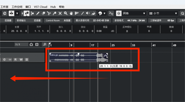This screenshot has width=185, height=102.
Task: Open the VST Cloud menu
Action: coord(41,7)
